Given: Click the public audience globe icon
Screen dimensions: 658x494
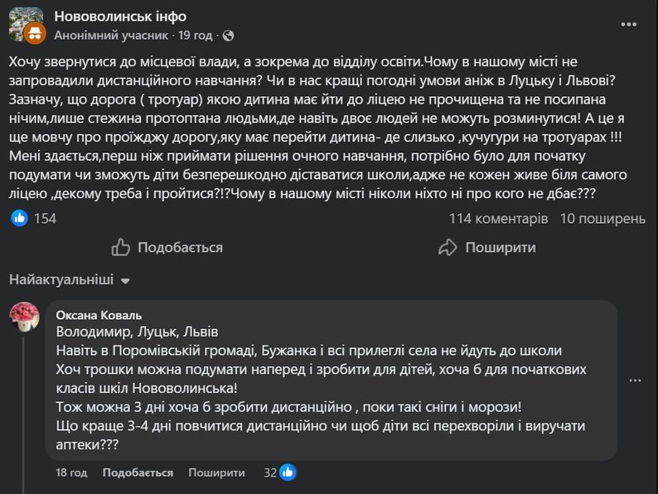Looking at the screenshot, I should coord(229,36).
